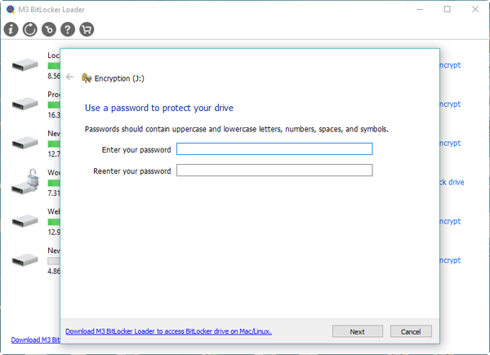This screenshot has height=355, width=490.
Task: Click the partially hidden Lock drive link
Action: tap(452, 182)
